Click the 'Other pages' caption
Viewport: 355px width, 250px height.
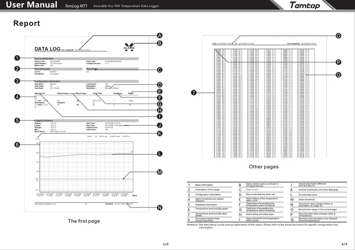264,167
